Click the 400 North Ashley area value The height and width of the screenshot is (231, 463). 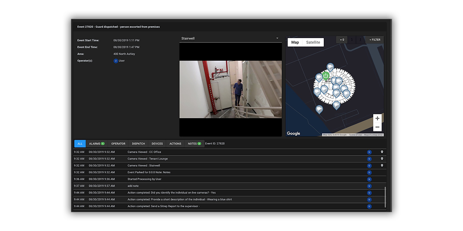(x=124, y=54)
